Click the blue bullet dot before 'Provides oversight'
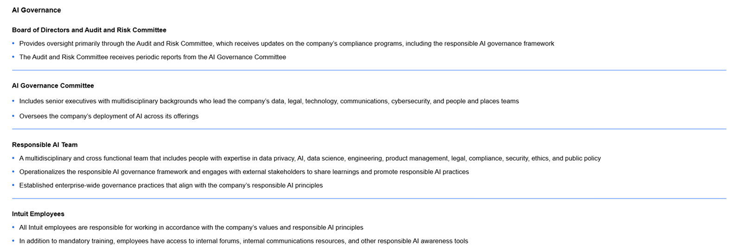Screen dimensions: 742x251 tap(13, 44)
